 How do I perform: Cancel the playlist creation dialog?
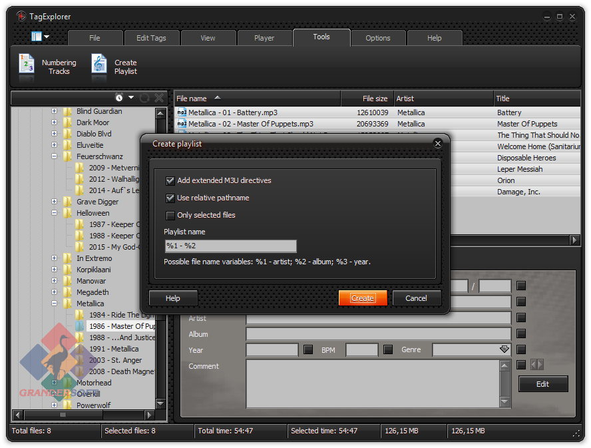point(416,298)
